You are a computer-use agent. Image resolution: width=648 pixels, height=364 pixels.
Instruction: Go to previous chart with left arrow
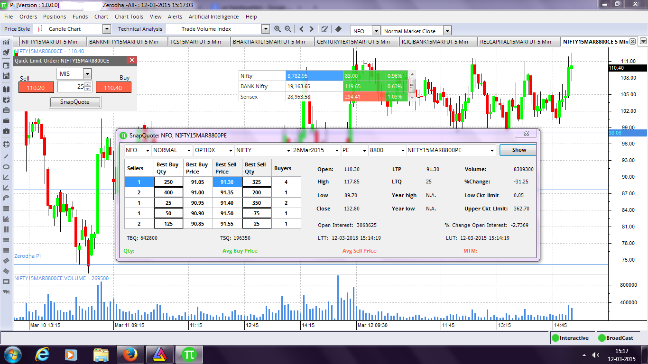click(302, 29)
